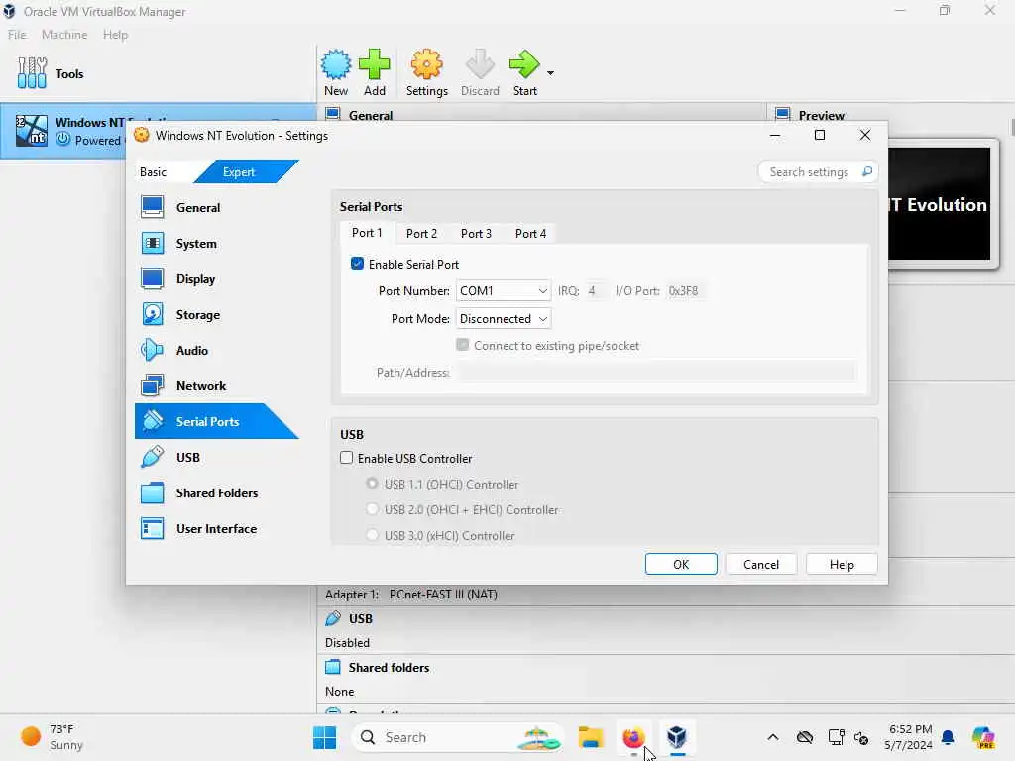This screenshot has height=761, width=1015.
Task: Click the Shared folders icon in details pane
Action: (x=333, y=667)
